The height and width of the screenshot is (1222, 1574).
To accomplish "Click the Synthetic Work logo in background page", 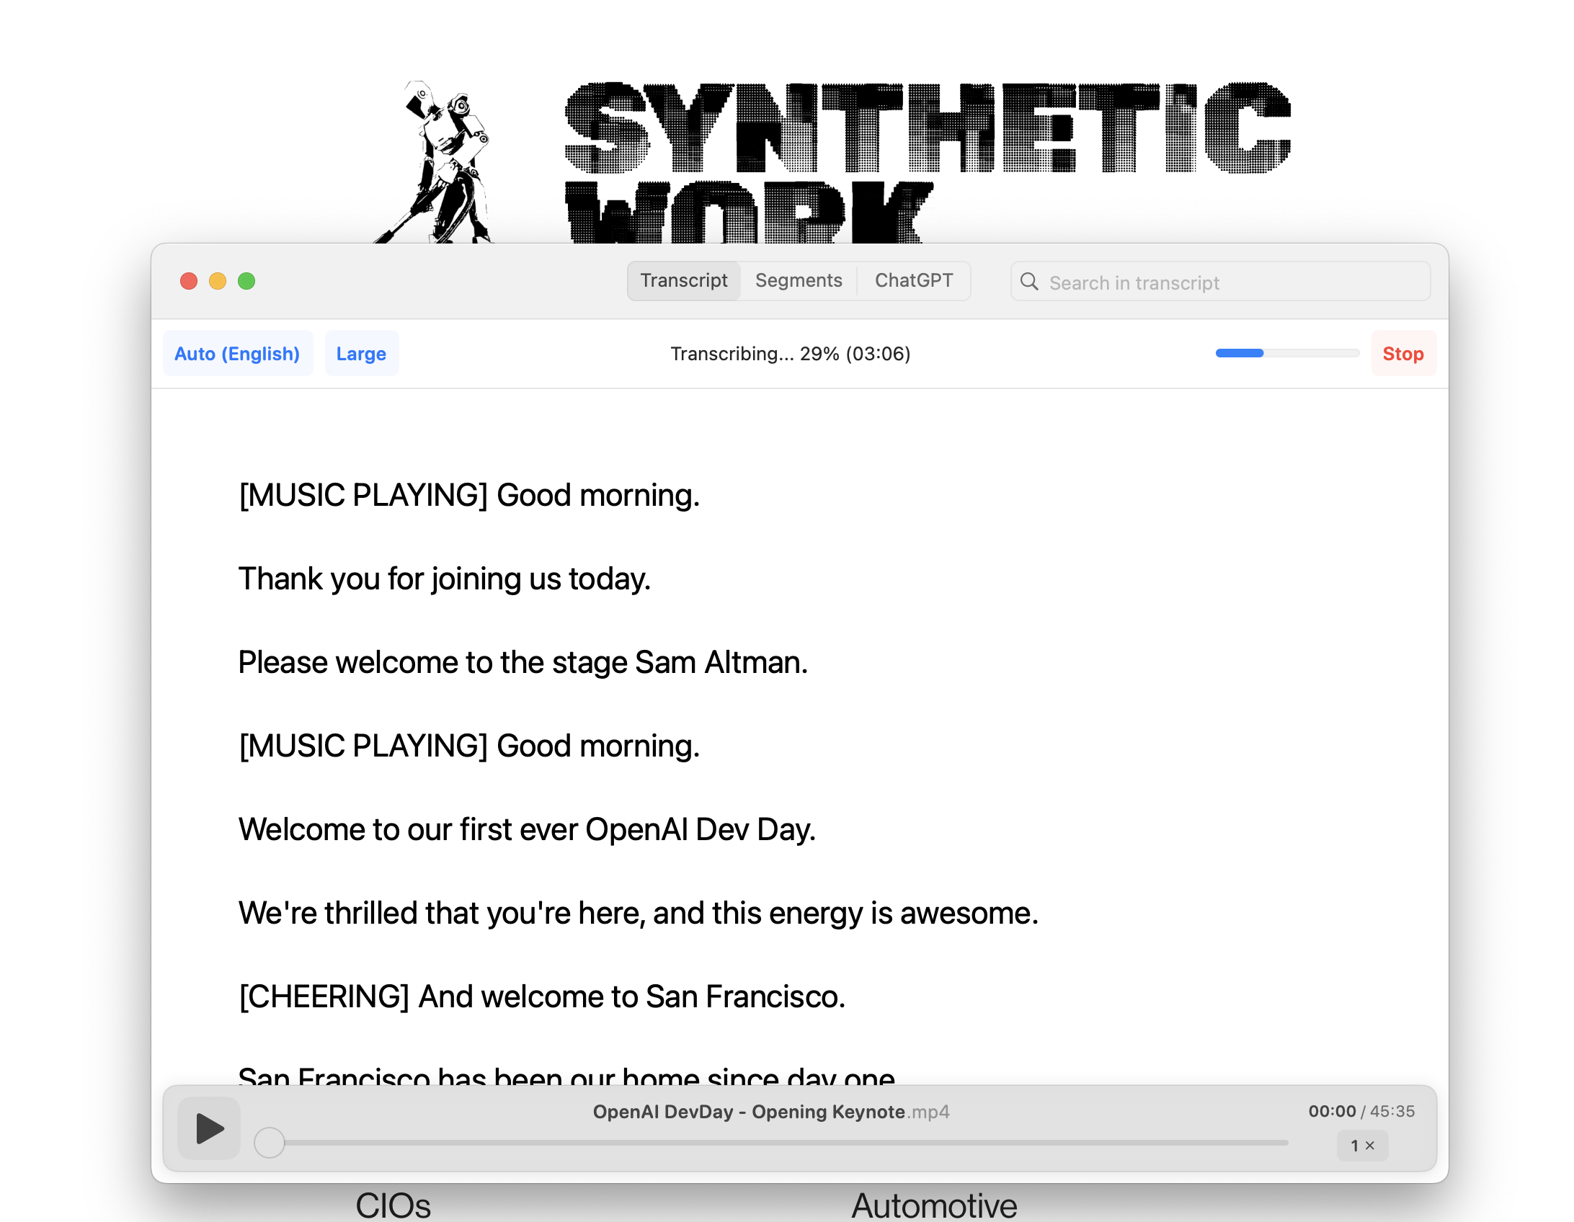I will click(x=832, y=162).
